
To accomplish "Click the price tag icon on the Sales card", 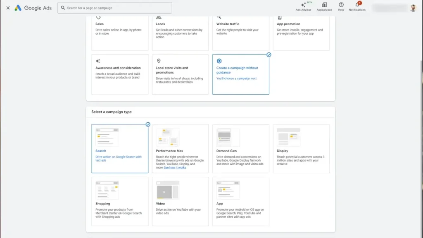I will 98,17.
